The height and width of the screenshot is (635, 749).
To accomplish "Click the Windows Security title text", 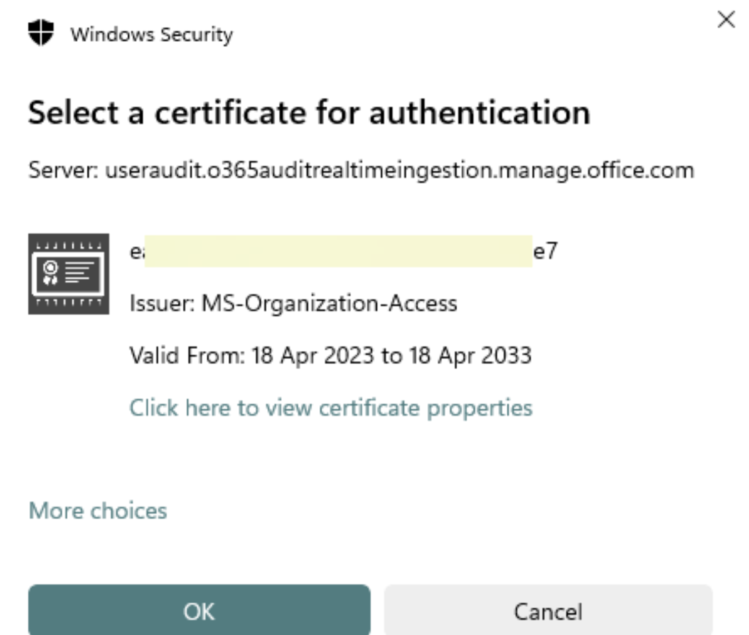I will click(151, 34).
